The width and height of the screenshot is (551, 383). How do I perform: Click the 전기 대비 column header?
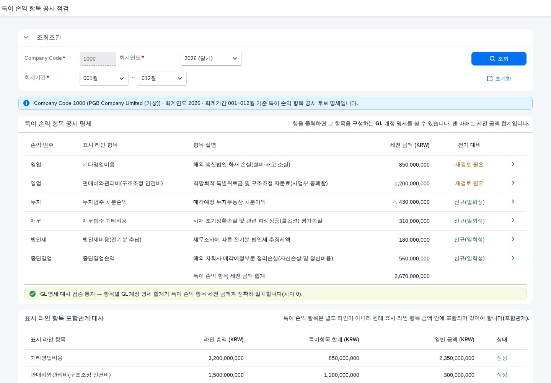click(x=469, y=145)
